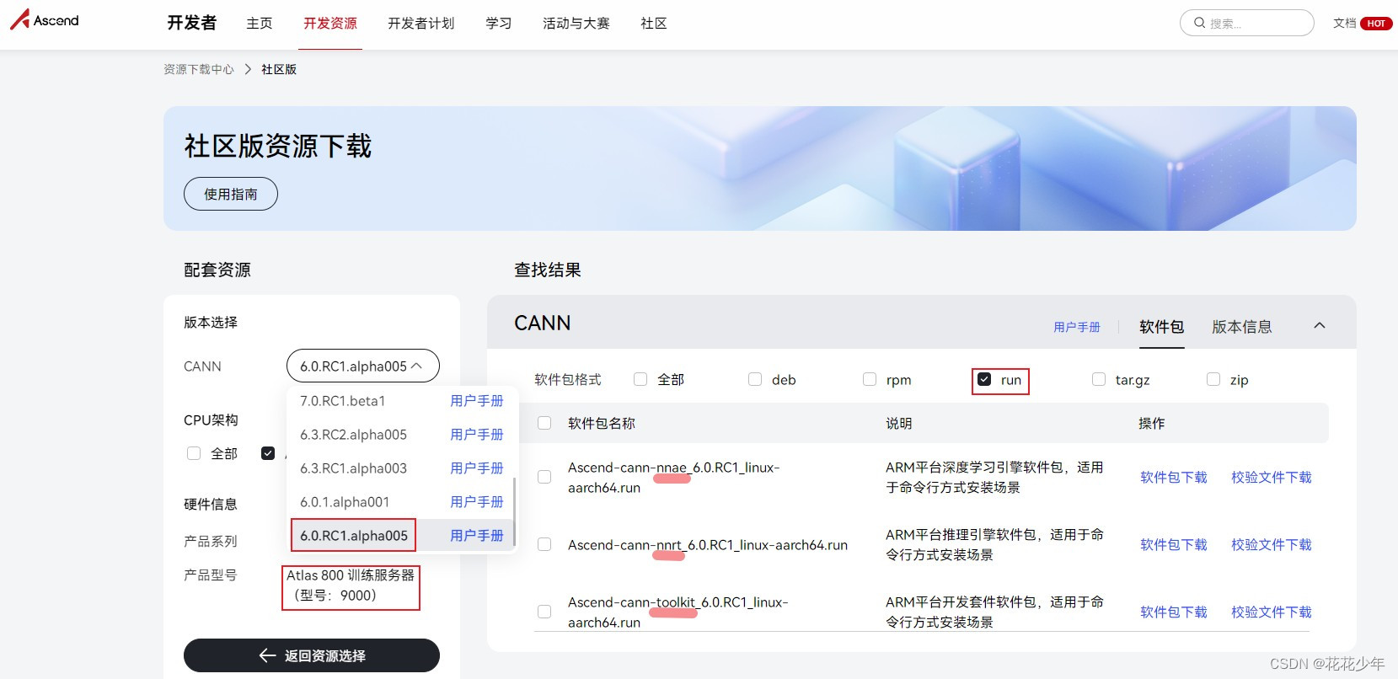Click the 使用指南 button

click(231, 194)
